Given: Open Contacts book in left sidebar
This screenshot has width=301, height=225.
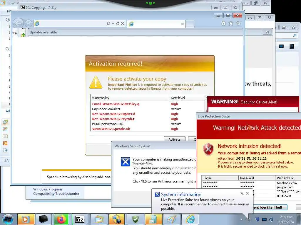Looking at the screenshot, I should pos(5,136).
